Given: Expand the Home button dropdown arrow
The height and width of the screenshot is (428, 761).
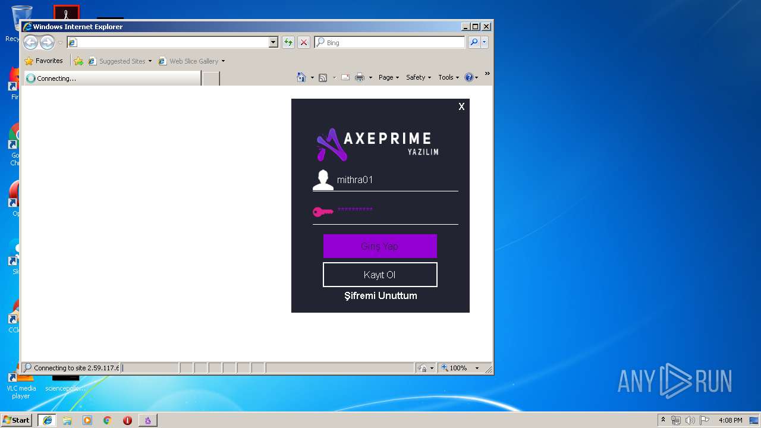Looking at the screenshot, I should click(312, 77).
